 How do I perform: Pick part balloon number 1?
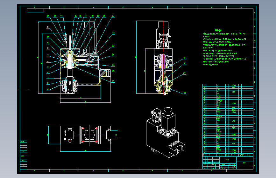click(48, 89)
